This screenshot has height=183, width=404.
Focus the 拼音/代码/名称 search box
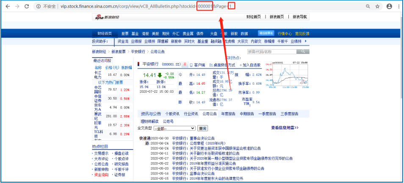272,52
